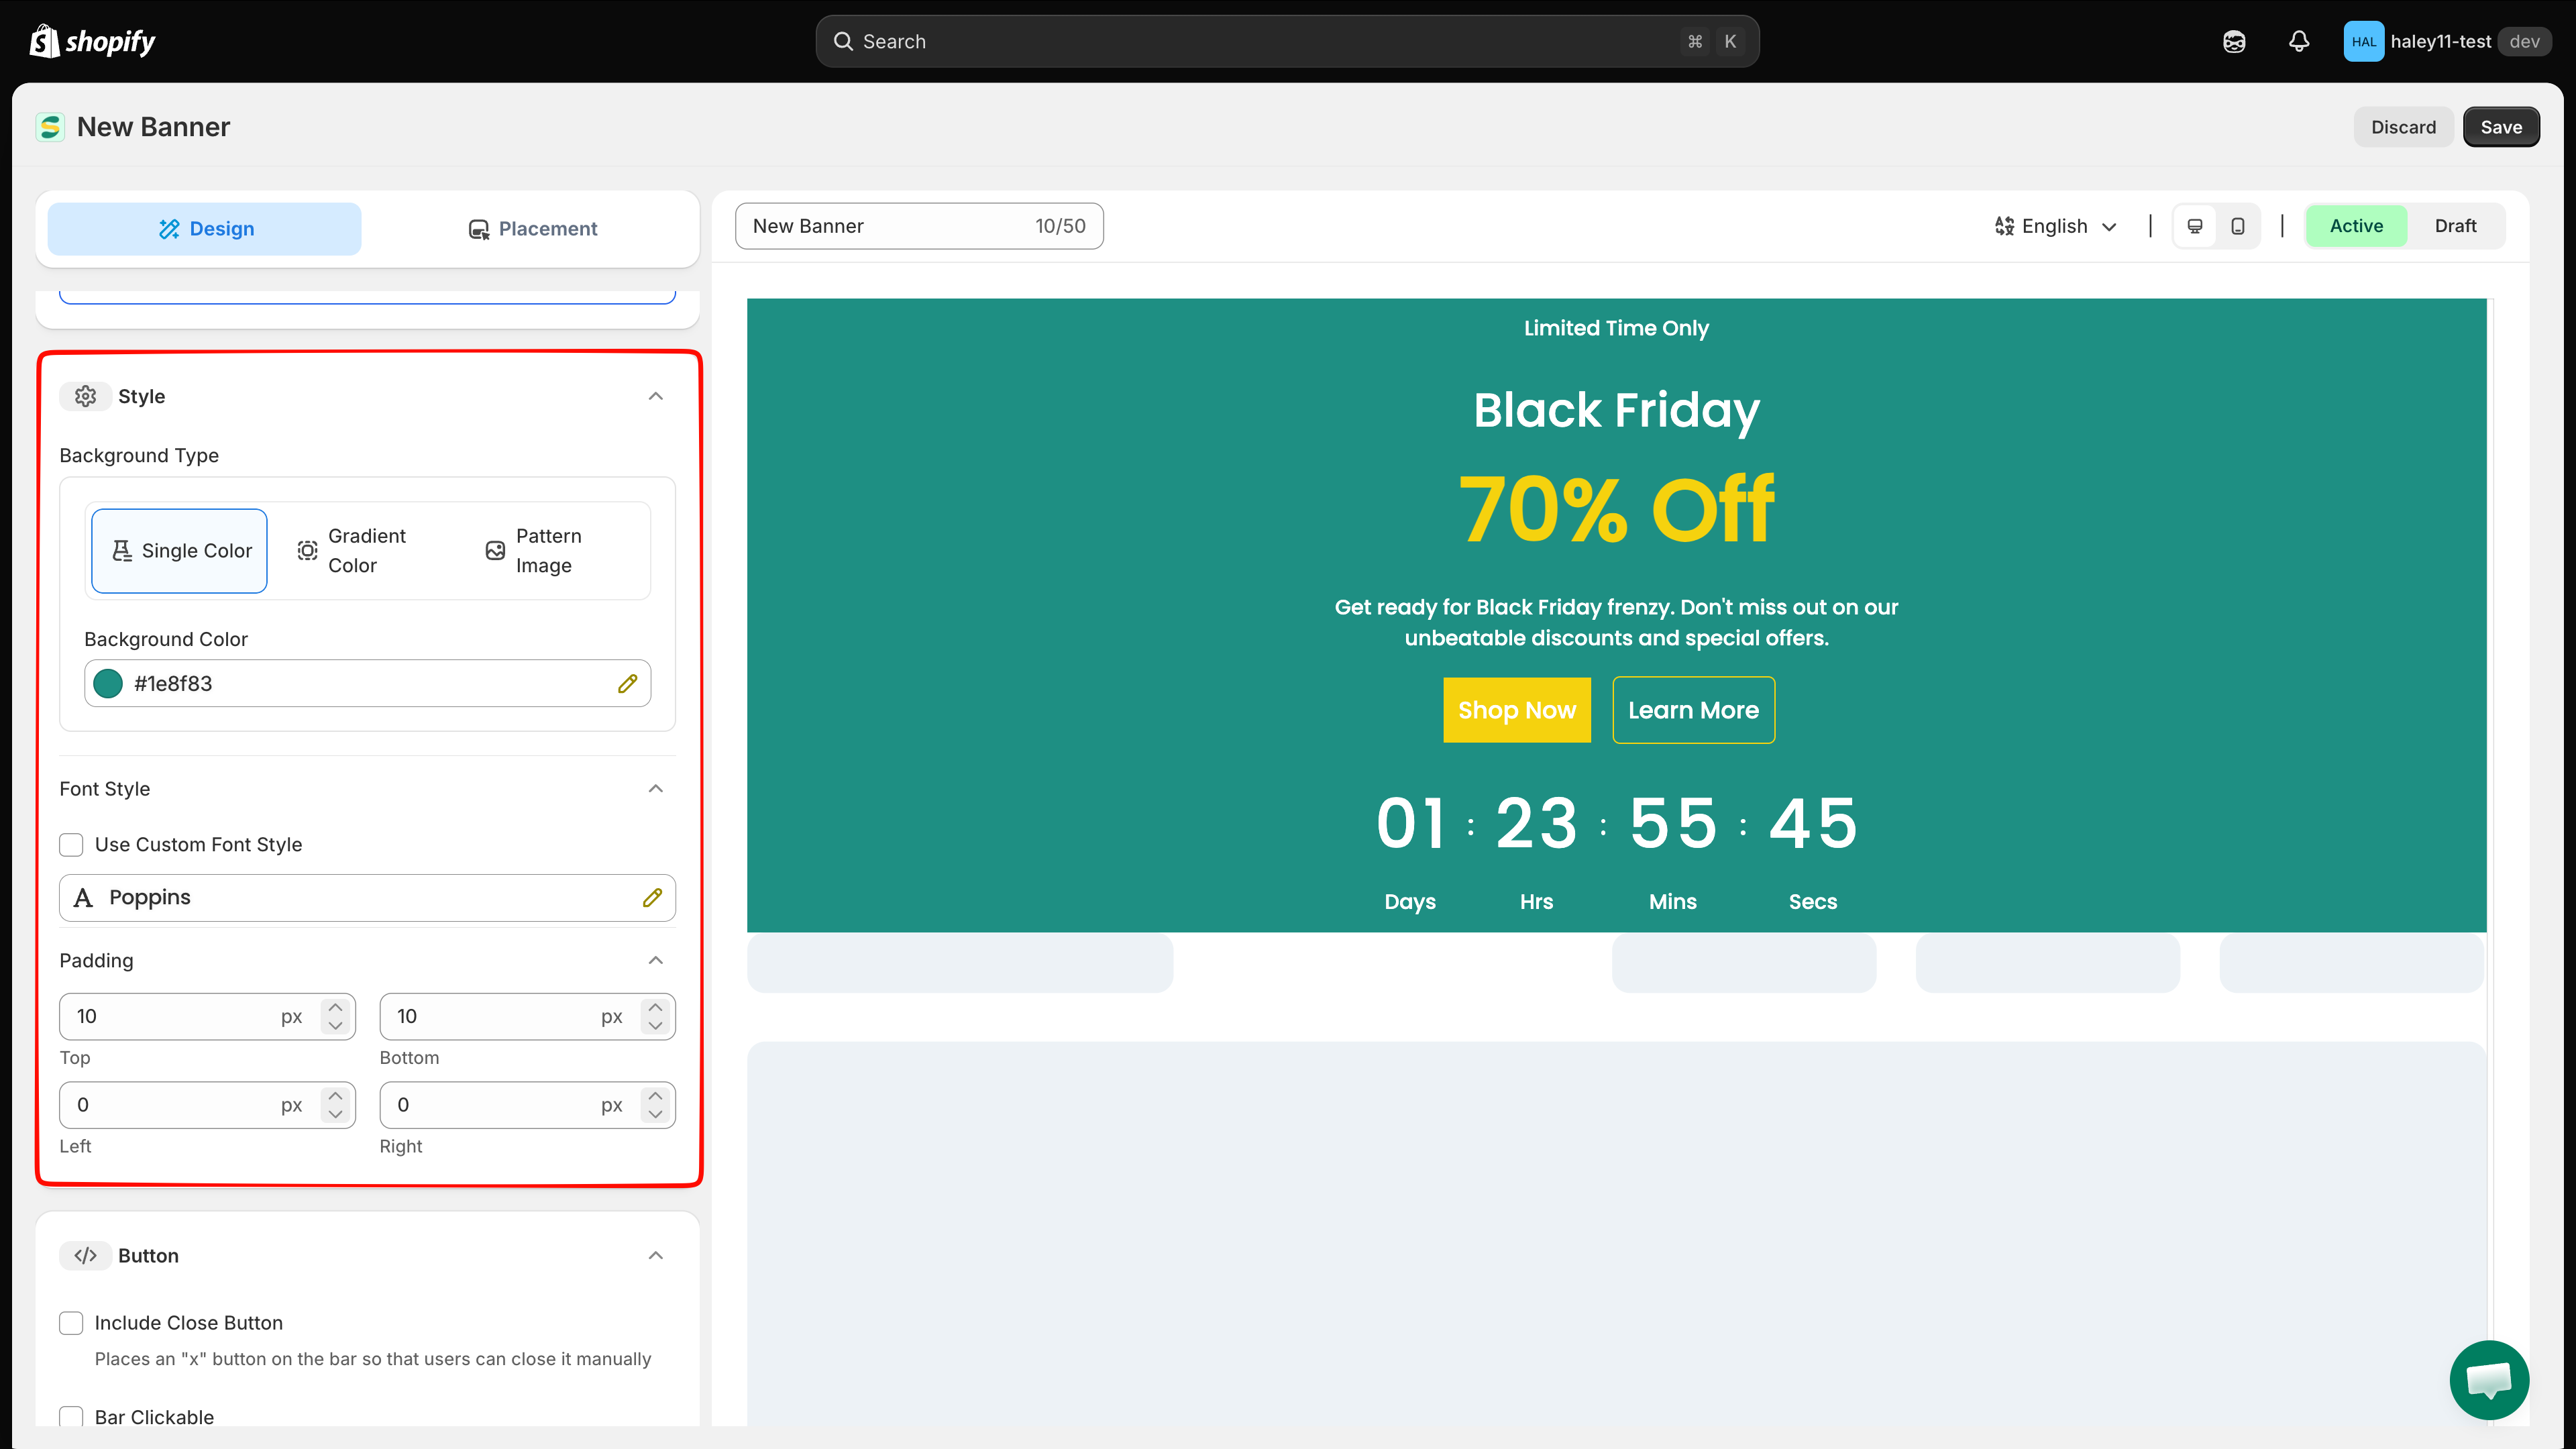Click the Button section code icon
Viewport: 2576px width, 1449px height.
pyautogui.click(x=86, y=1255)
